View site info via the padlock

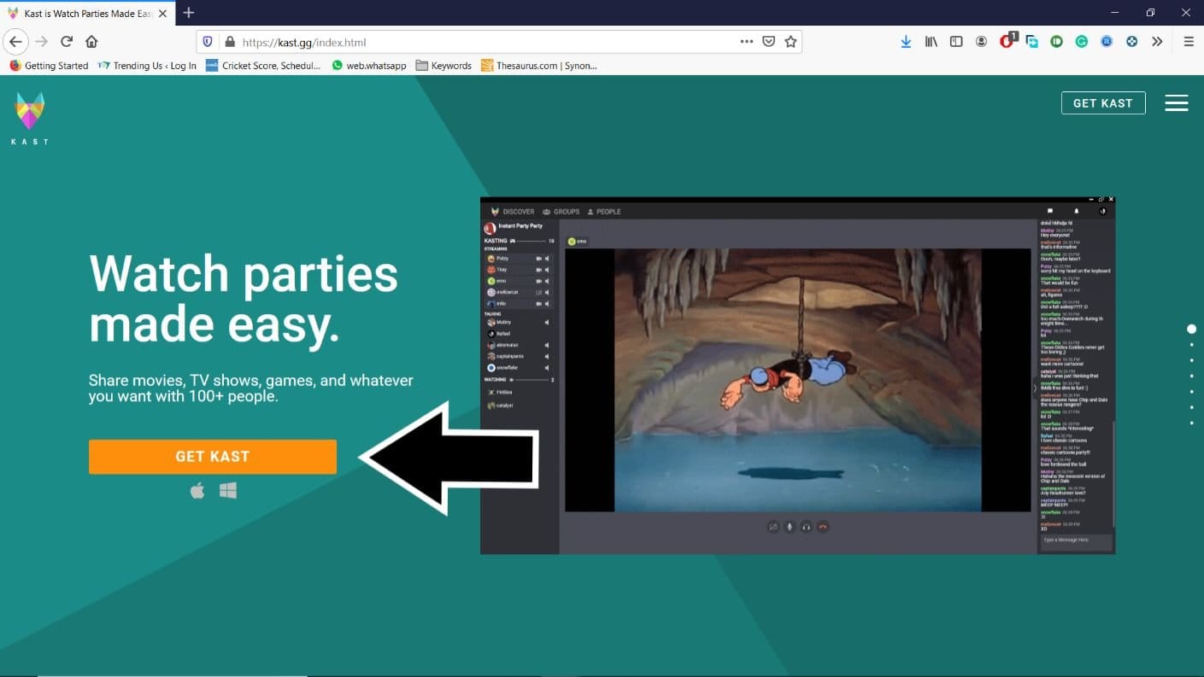pyautogui.click(x=229, y=42)
